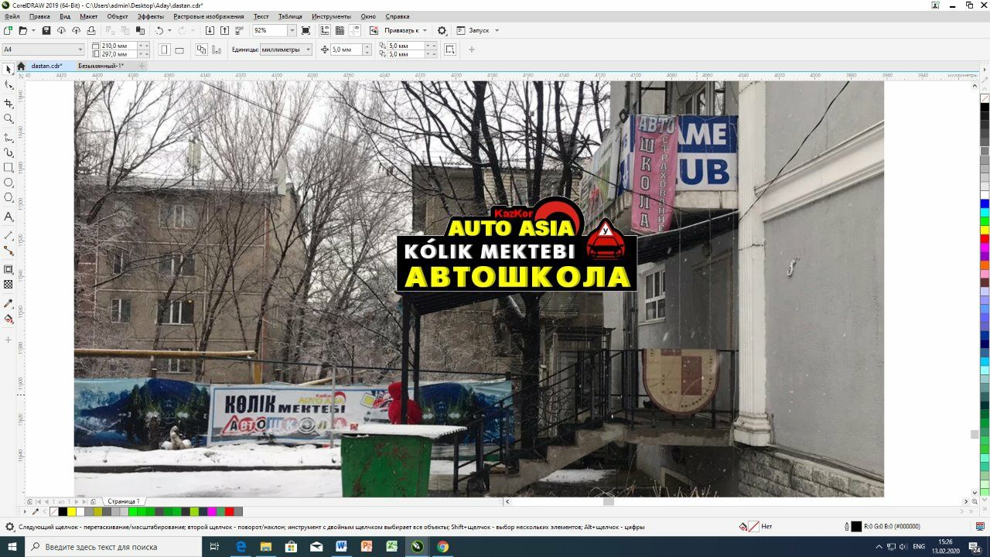The height and width of the screenshot is (557, 990).
Task: Click the Export icon
Action: [224, 30]
